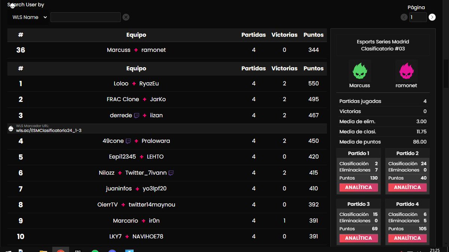Select player name Nilozz
Image resolution: width=449 pixels, height=252 pixels.
(x=107, y=173)
